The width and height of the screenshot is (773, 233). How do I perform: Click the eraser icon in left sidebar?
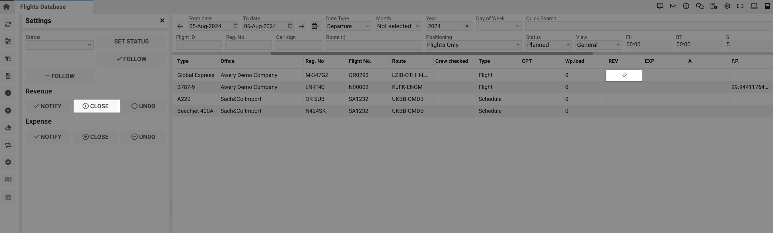8,128
